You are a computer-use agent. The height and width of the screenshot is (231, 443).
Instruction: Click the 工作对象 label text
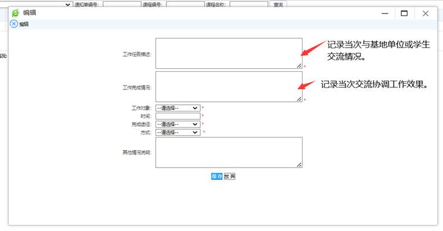coord(142,108)
